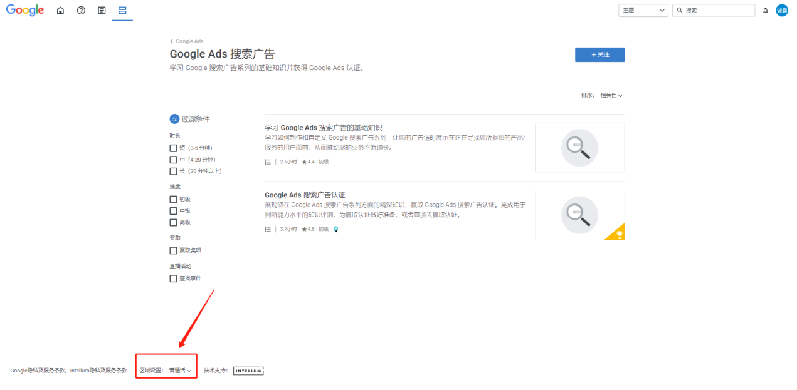797x390 pixels.
Task: Open help question mark icon
Action: [81, 11]
